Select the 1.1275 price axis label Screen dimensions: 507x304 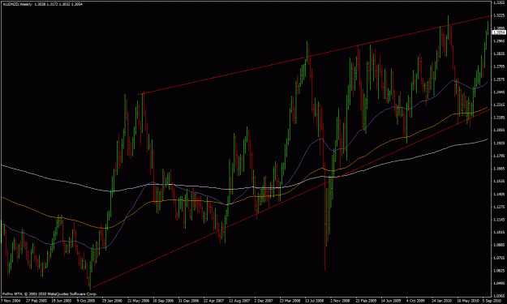pos(499,207)
